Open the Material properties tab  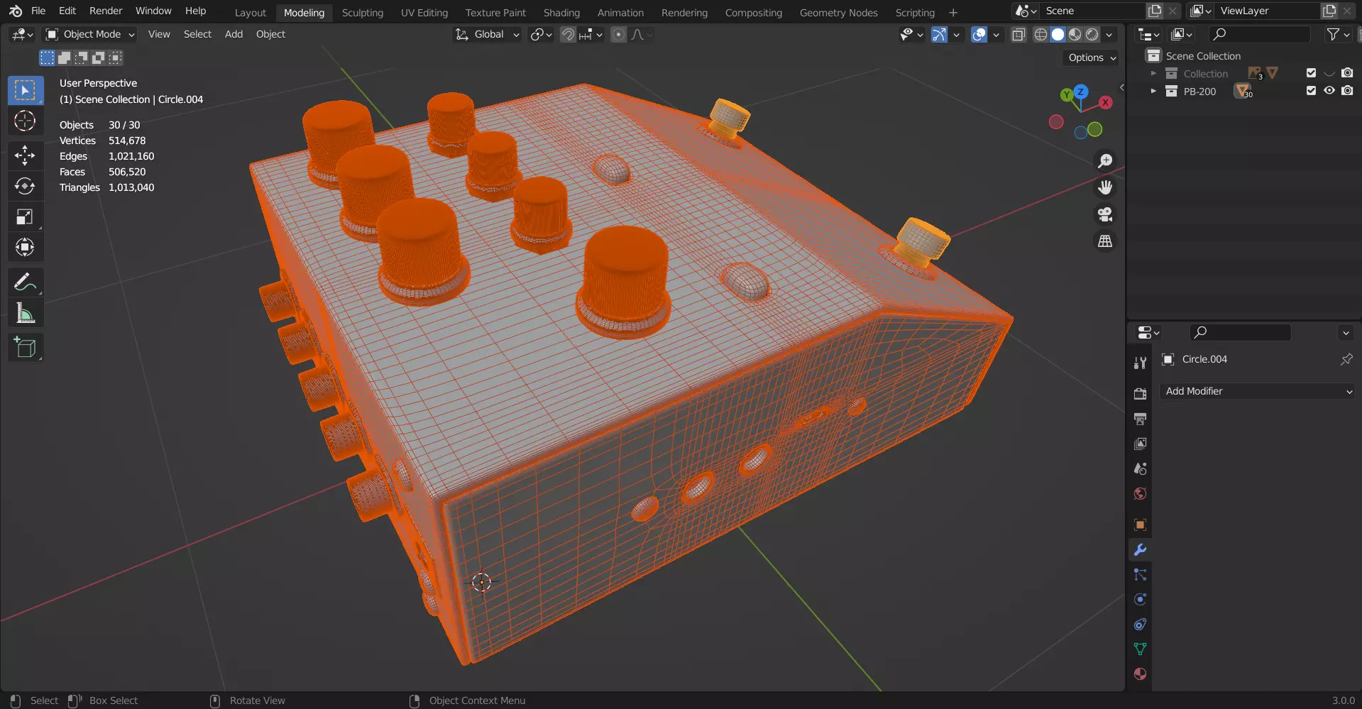click(1140, 674)
